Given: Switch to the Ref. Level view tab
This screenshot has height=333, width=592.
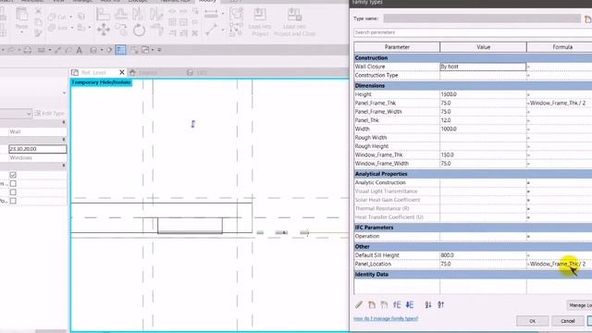Looking at the screenshot, I should [x=94, y=72].
